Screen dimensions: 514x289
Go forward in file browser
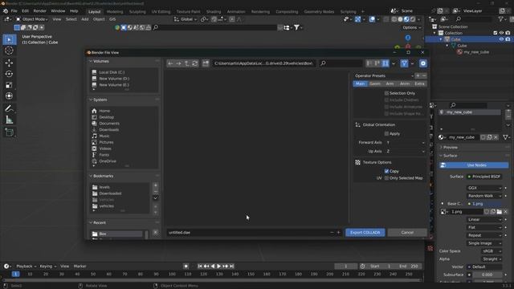178,63
